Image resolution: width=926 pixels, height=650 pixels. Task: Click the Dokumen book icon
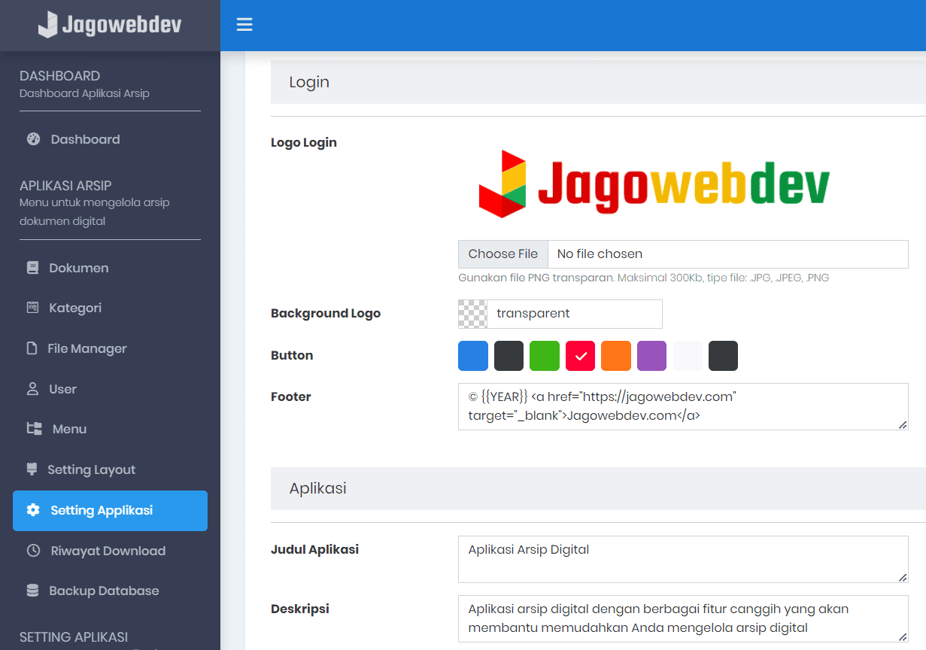pos(32,268)
